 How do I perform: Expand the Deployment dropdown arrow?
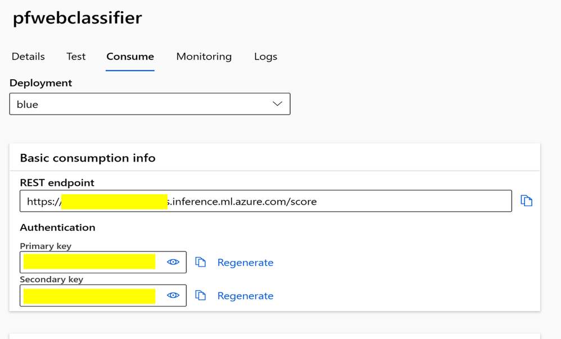click(x=277, y=104)
